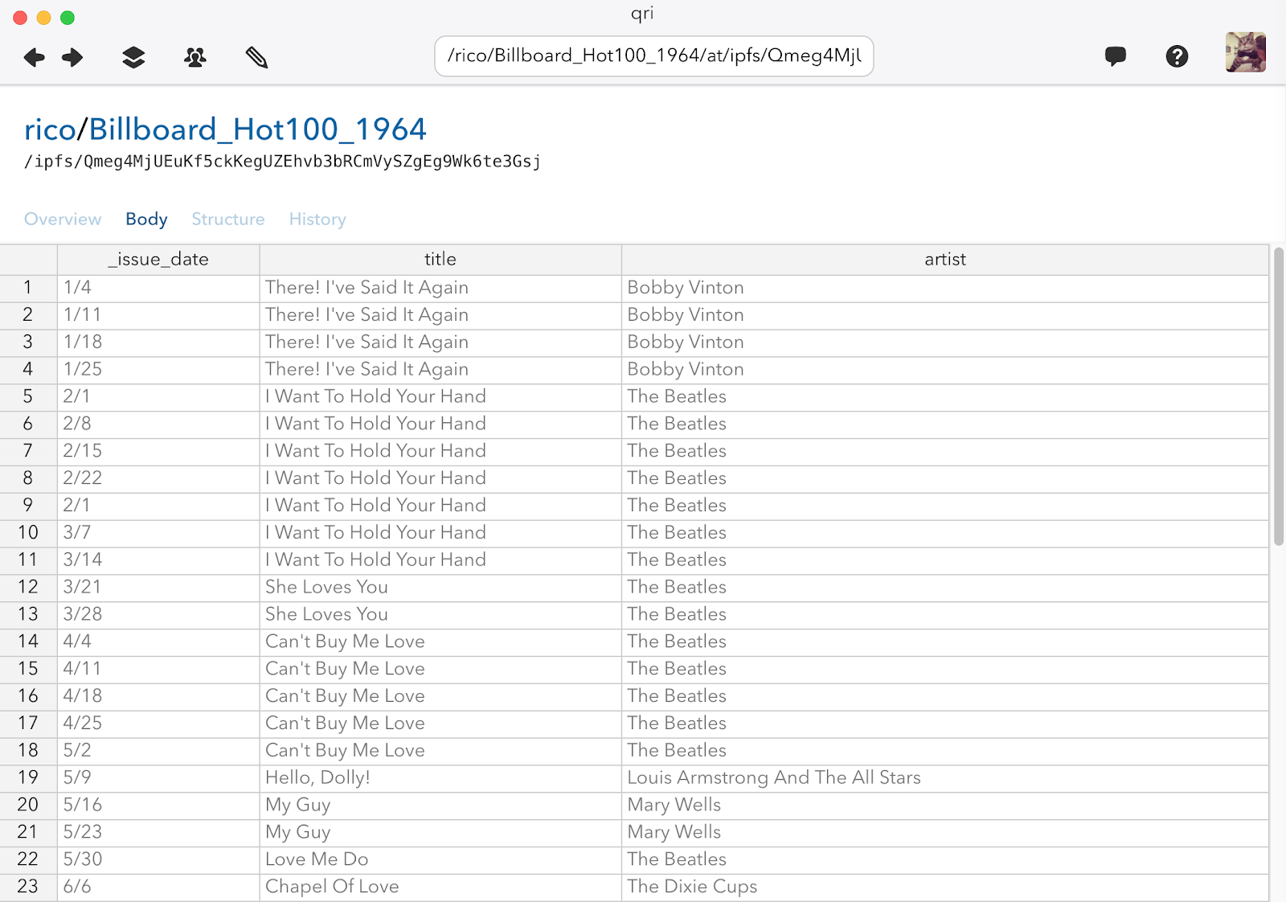Image resolution: width=1286 pixels, height=902 pixels.
Task: Open the Billboard_Hot100_1964 dataset link
Action: click(257, 129)
